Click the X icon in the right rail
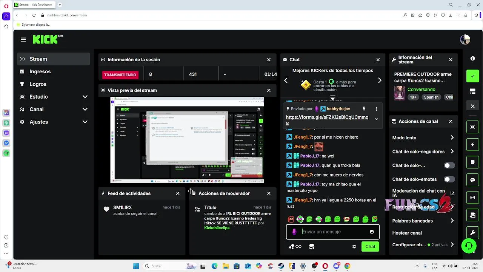This screenshot has height=272, width=483. pos(472,106)
